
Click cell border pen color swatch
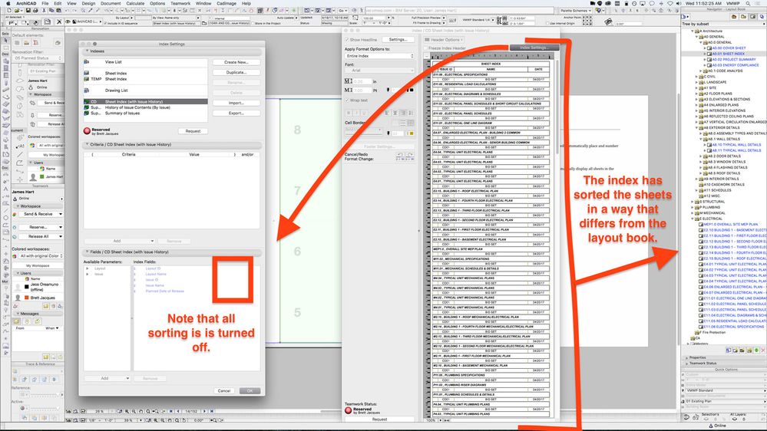pyautogui.click(x=411, y=133)
